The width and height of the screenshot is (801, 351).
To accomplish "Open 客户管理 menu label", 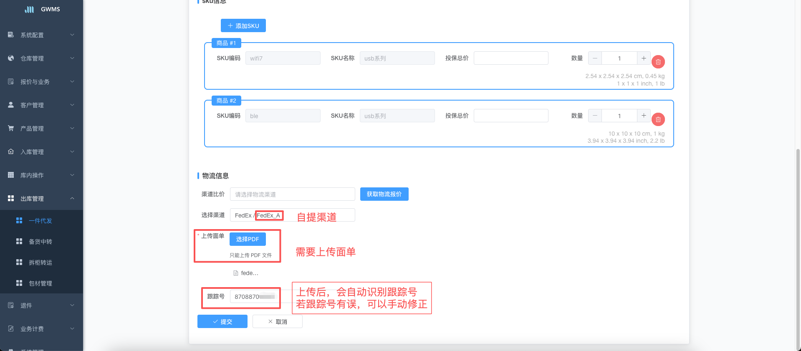I will click(32, 105).
